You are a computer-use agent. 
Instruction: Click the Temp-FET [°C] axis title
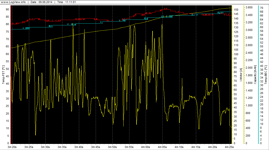(4, 74)
